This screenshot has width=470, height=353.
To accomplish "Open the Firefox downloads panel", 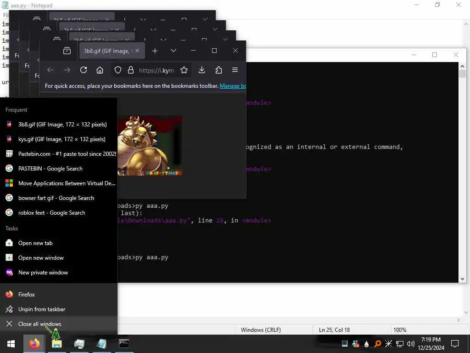I will (202, 70).
